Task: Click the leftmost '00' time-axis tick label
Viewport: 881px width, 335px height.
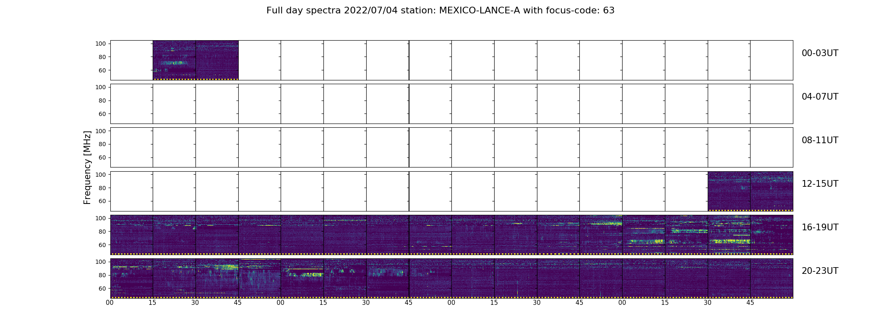Action: 110,303
